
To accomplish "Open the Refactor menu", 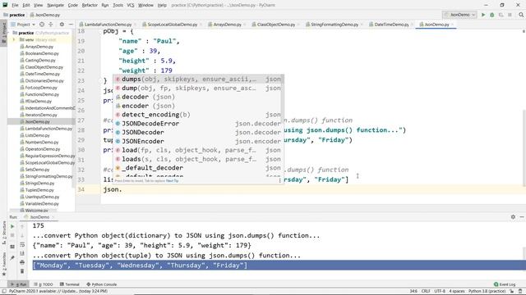I will pyautogui.click(x=90, y=5).
